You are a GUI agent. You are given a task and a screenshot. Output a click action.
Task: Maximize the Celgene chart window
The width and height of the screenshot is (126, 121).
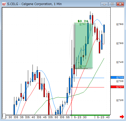point(112,4)
